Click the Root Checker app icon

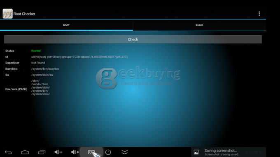coord(7,14)
